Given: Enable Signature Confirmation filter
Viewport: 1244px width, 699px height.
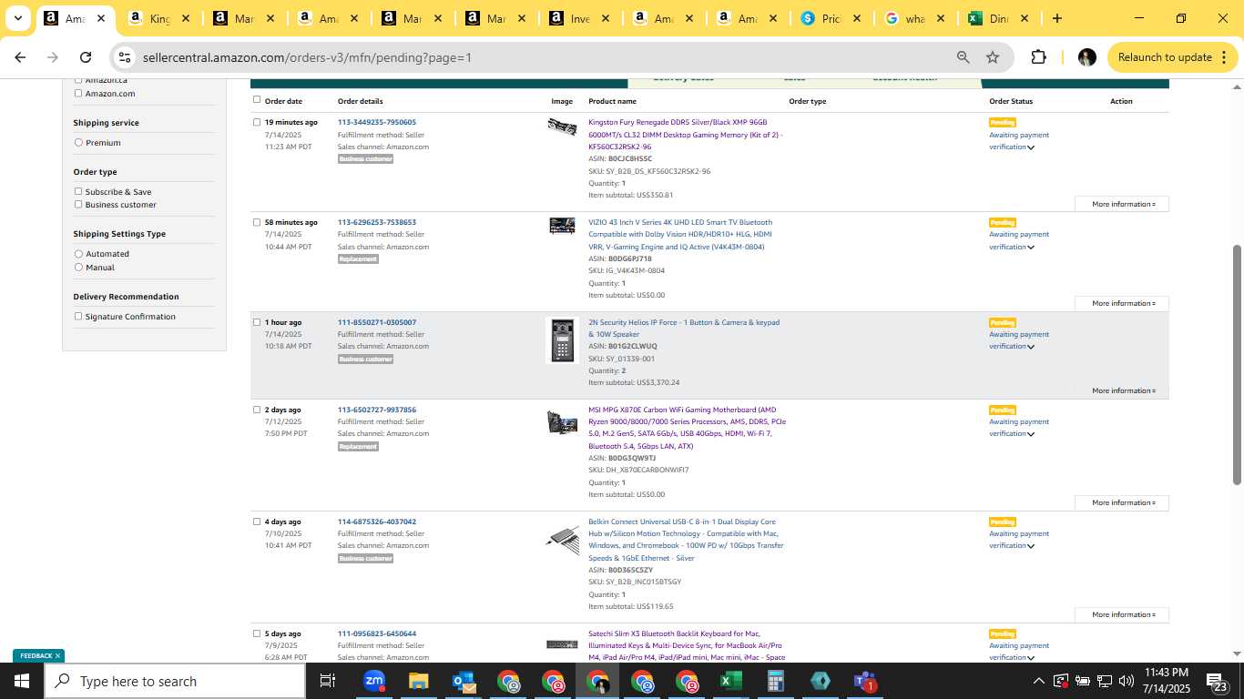Looking at the screenshot, I should point(77,316).
